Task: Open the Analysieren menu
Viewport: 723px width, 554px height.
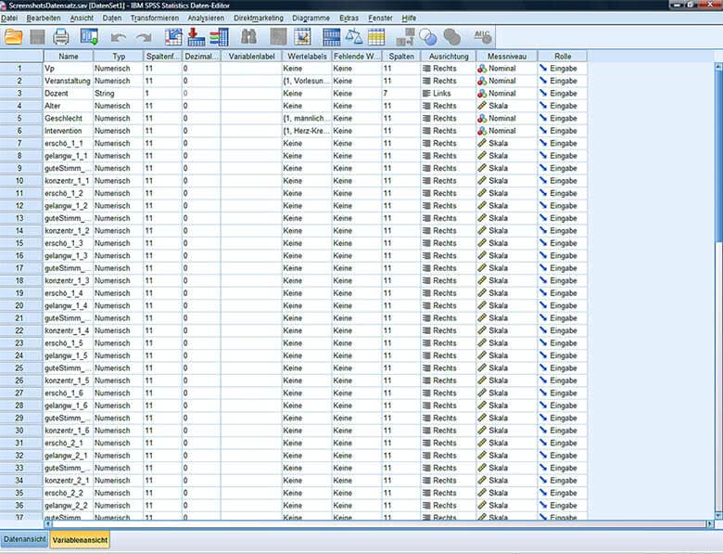Action: click(x=206, y=18)
